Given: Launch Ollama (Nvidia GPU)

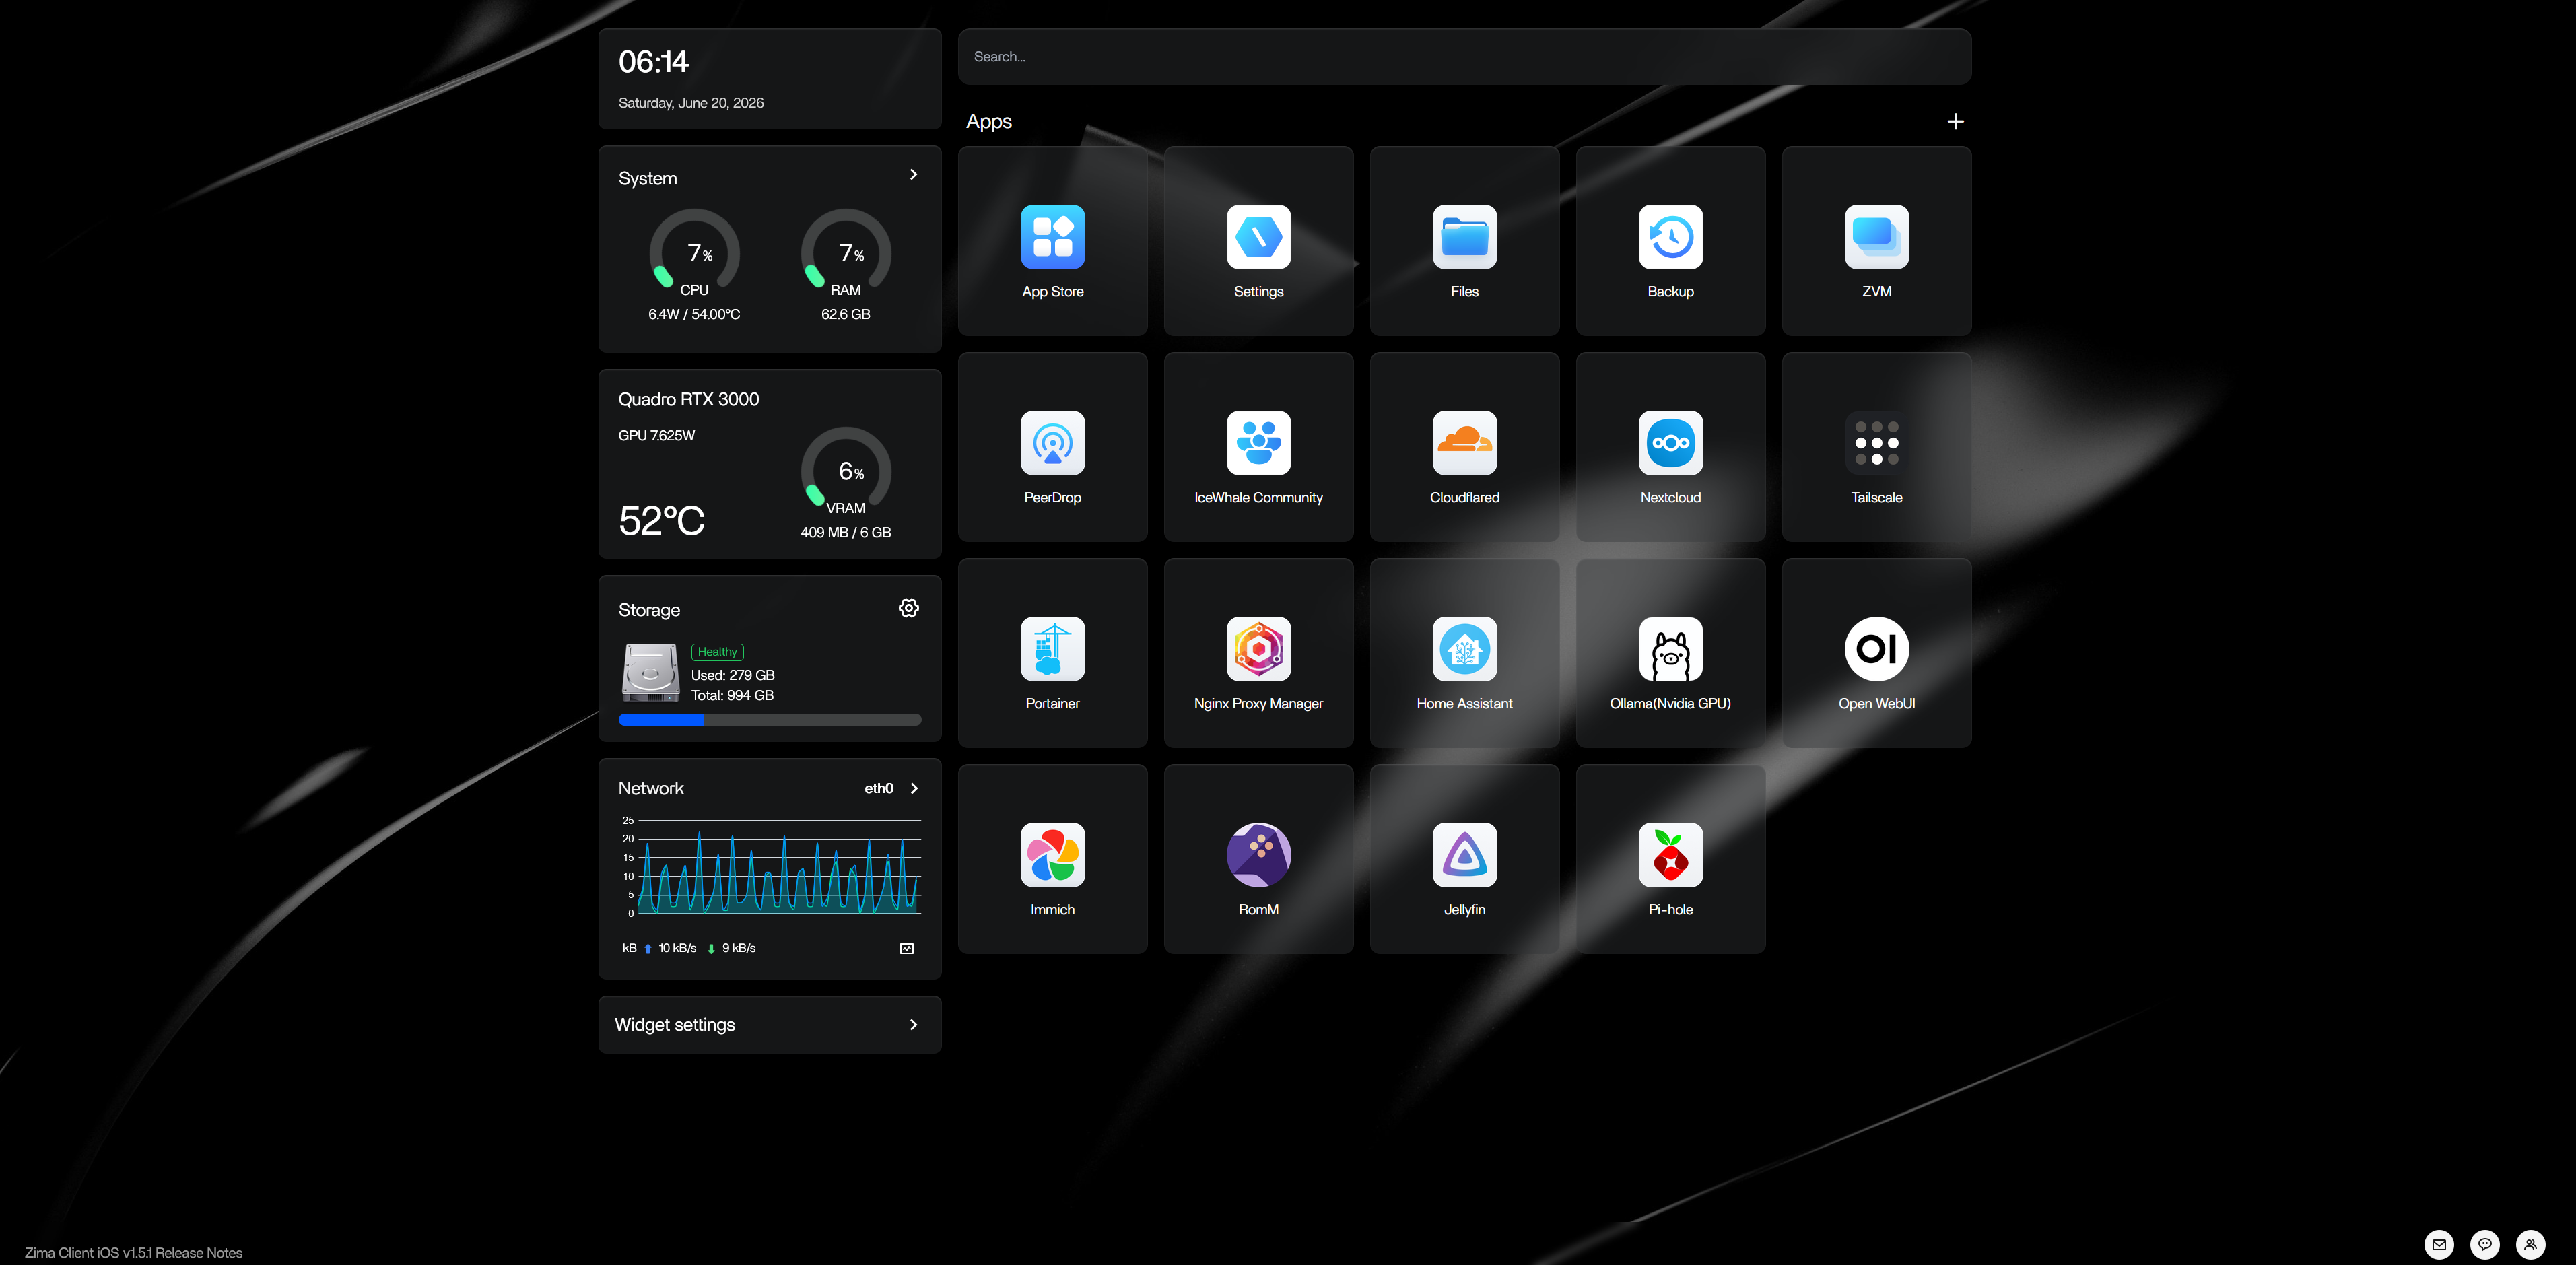Looking at the screenshot, I should click(1670, 652).
